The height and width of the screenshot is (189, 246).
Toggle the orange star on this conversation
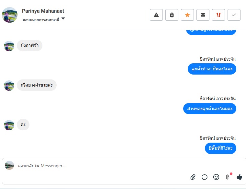tap(187, 15)
